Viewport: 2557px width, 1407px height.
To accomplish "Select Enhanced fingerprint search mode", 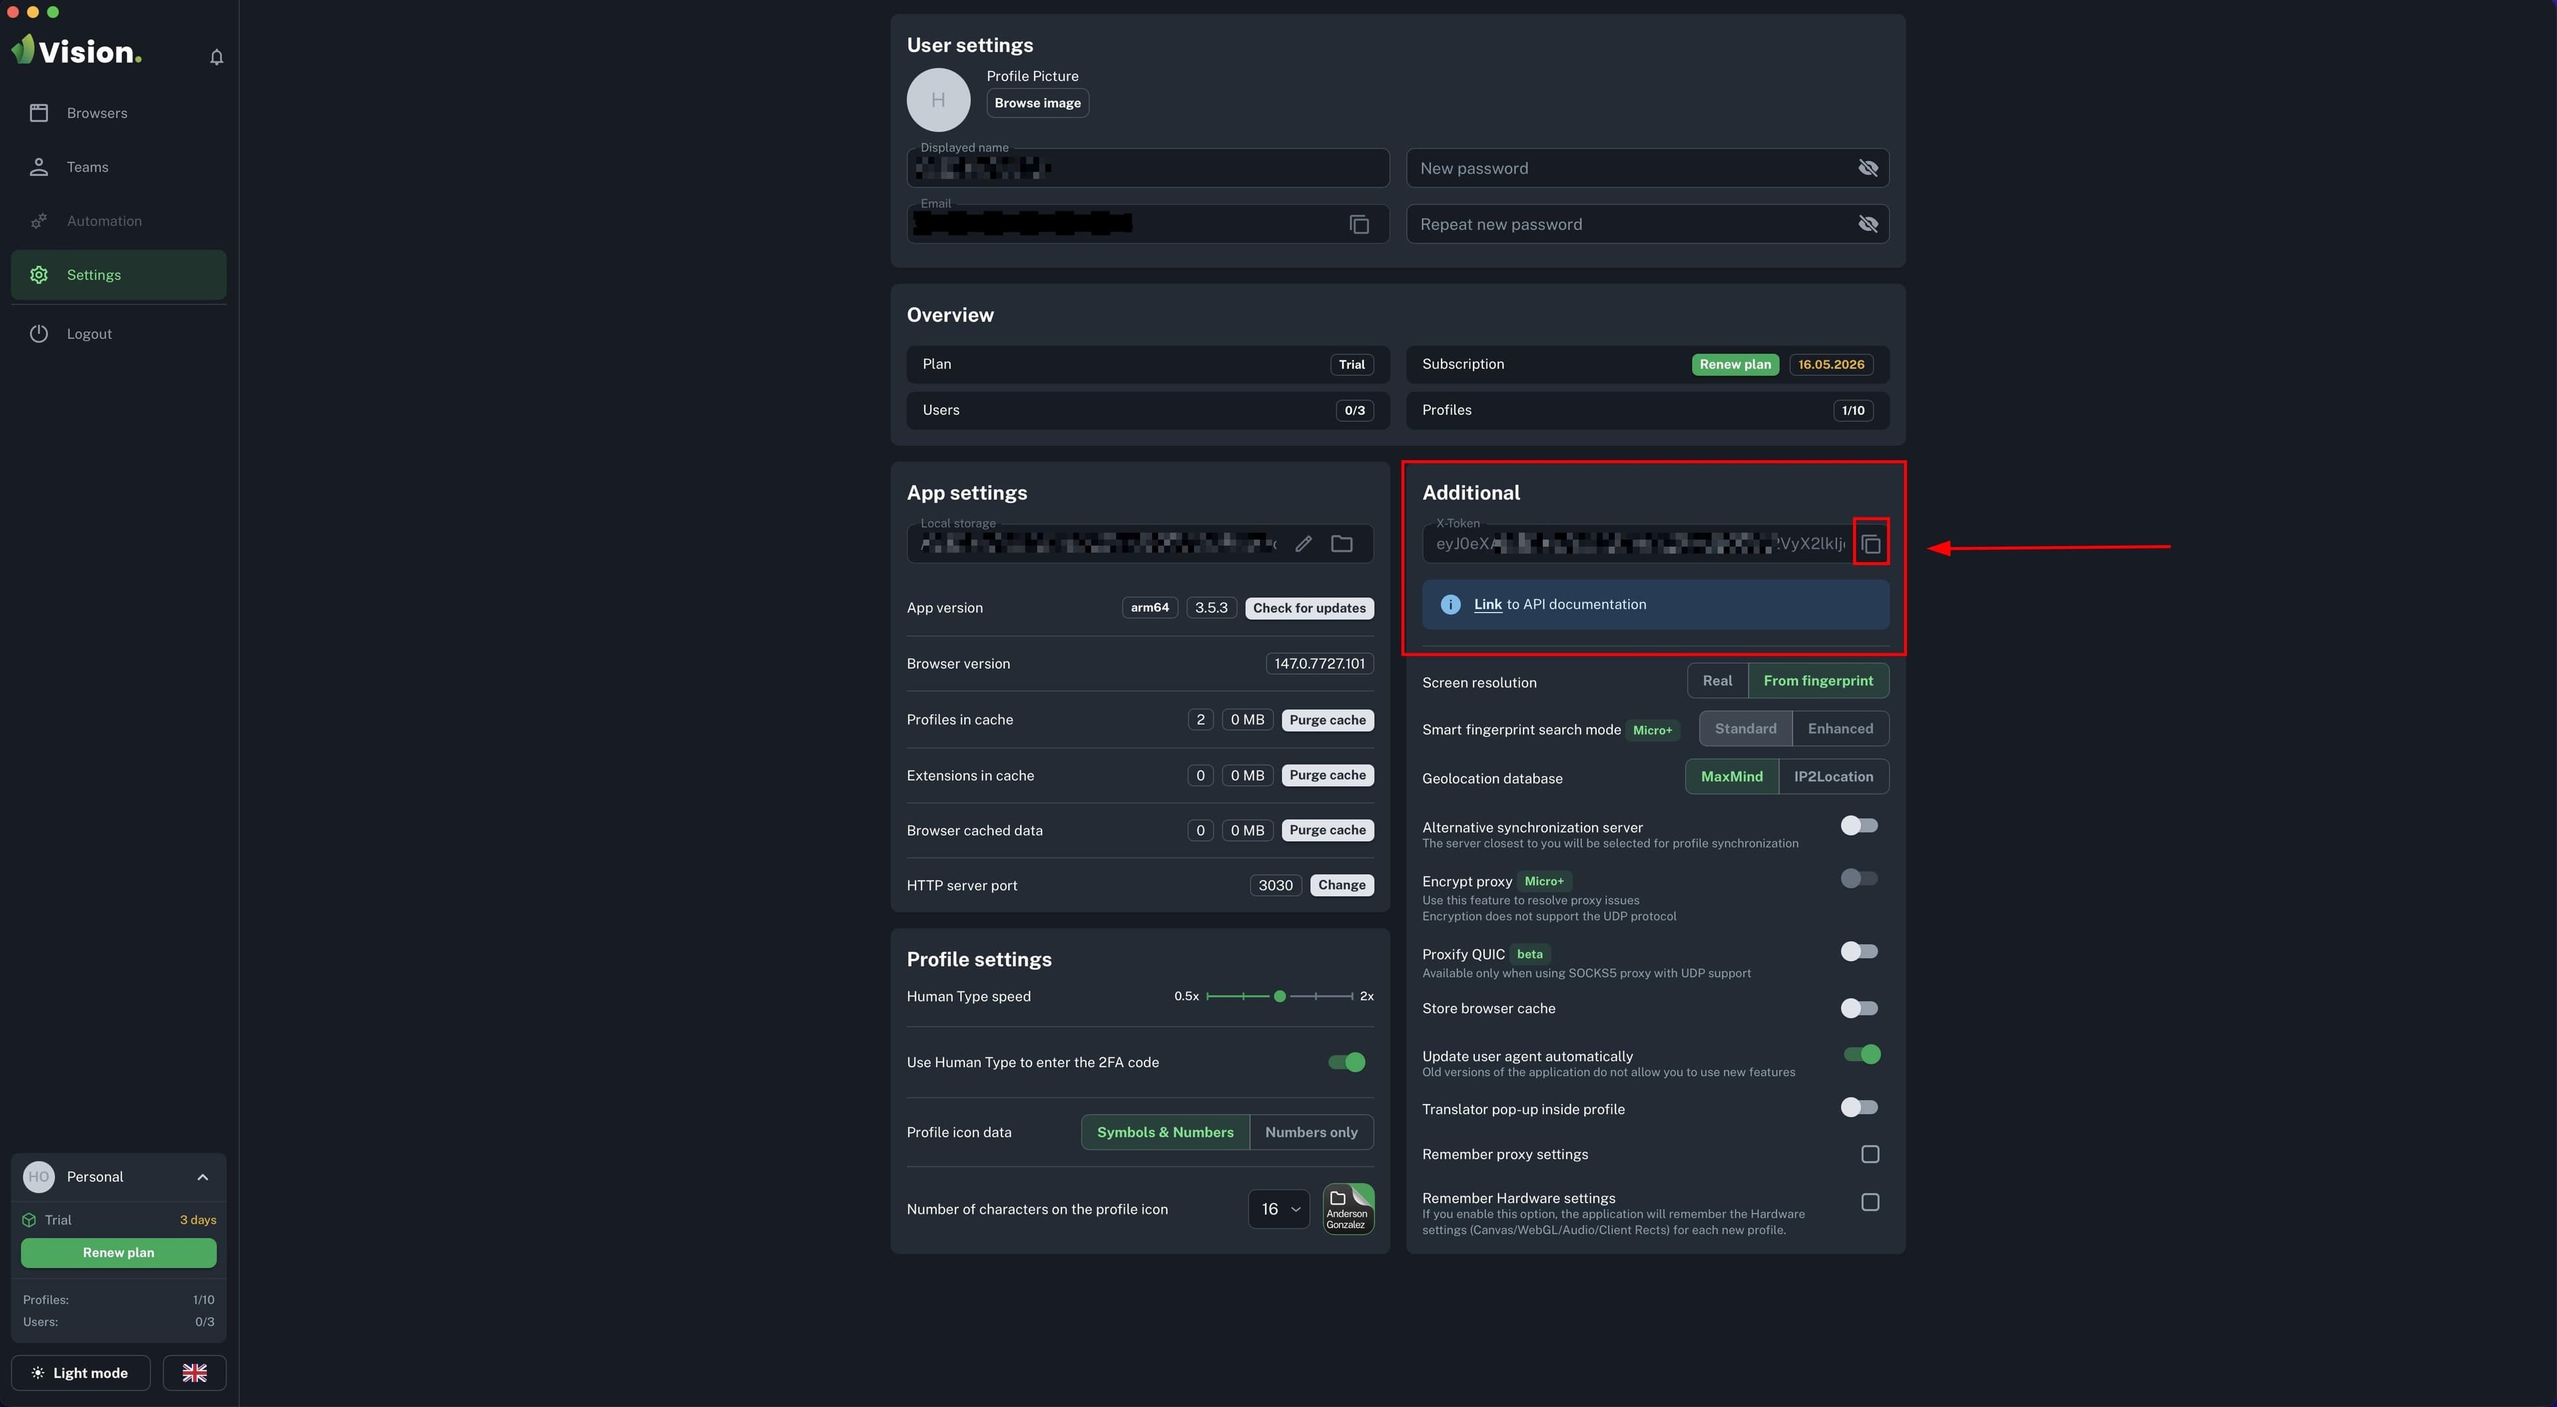I will tap(1839, 729).
